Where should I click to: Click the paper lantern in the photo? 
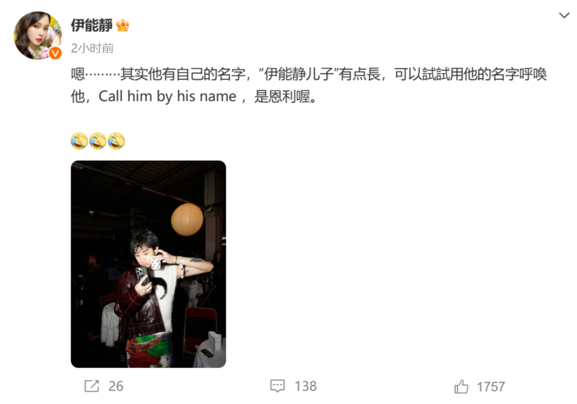pyautogui.click(x=187, y=219)
